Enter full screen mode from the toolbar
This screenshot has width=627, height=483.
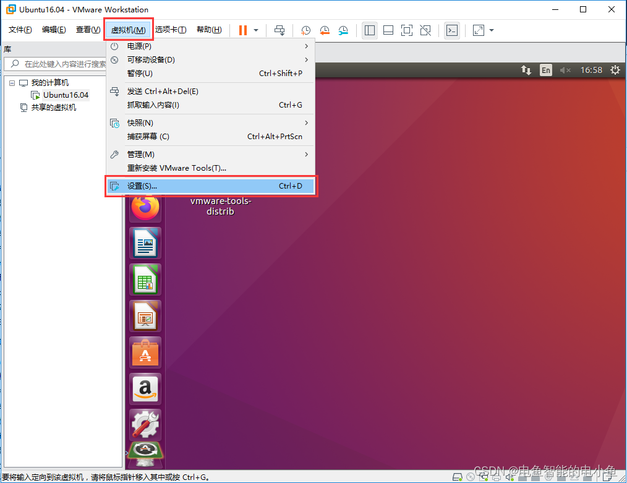(407, 30)
